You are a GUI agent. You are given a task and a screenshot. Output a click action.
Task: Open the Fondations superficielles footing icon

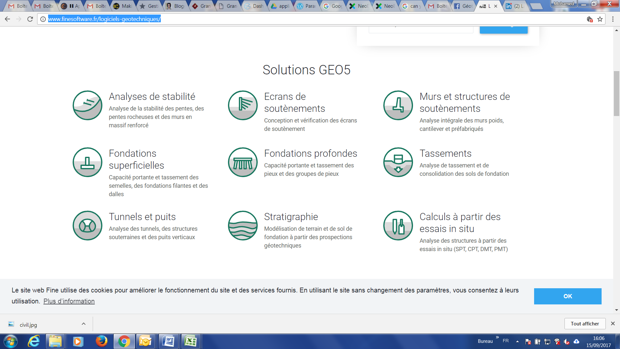[x=88, y=162]
